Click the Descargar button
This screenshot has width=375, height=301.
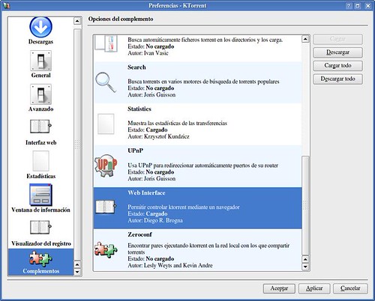(337, 52)
